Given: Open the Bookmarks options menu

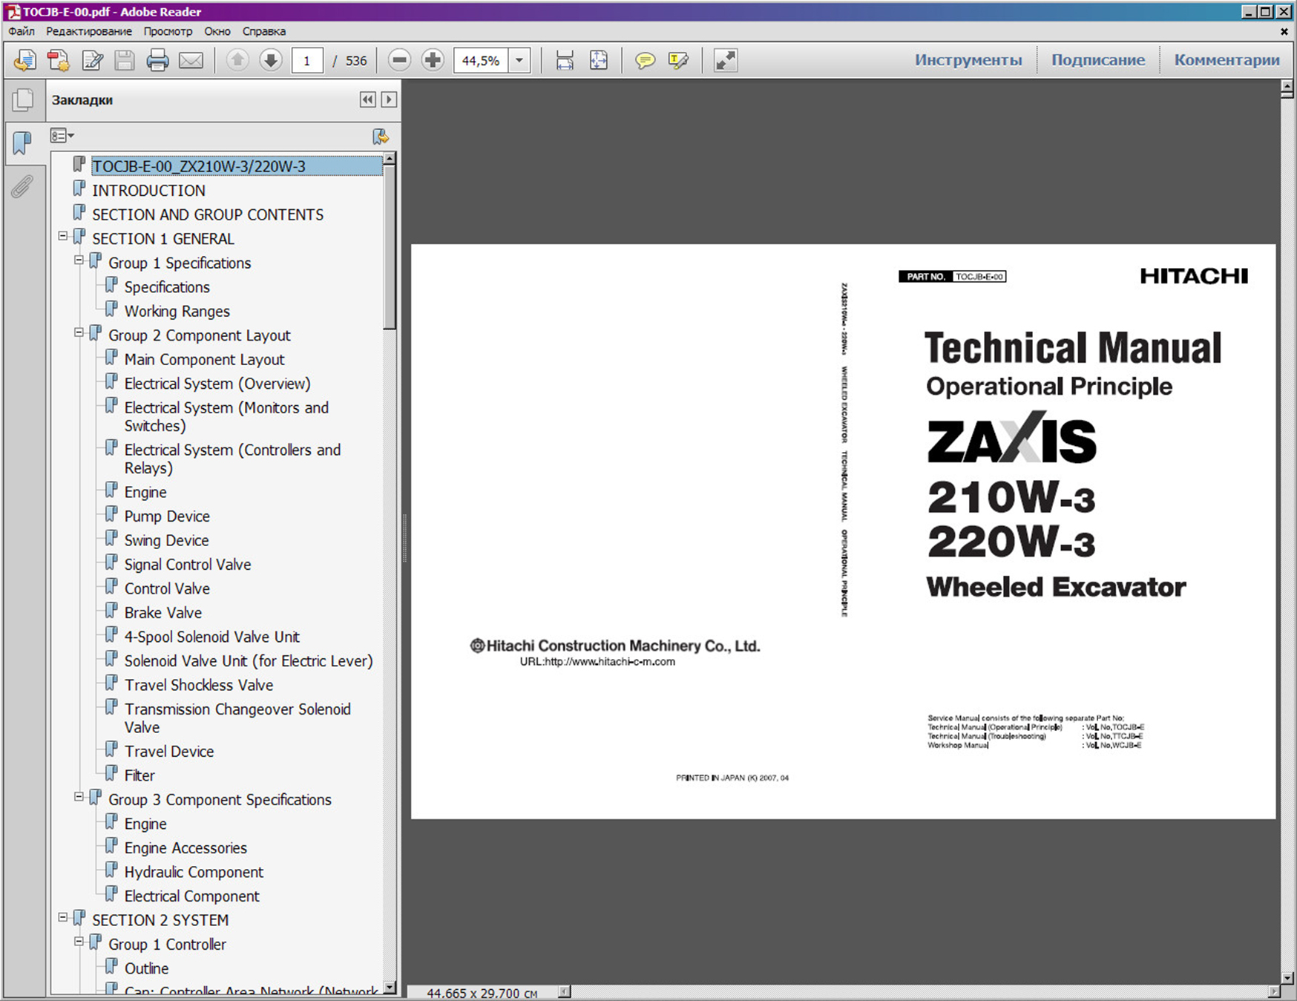Looking at the screenshot, I should (62, 136).
